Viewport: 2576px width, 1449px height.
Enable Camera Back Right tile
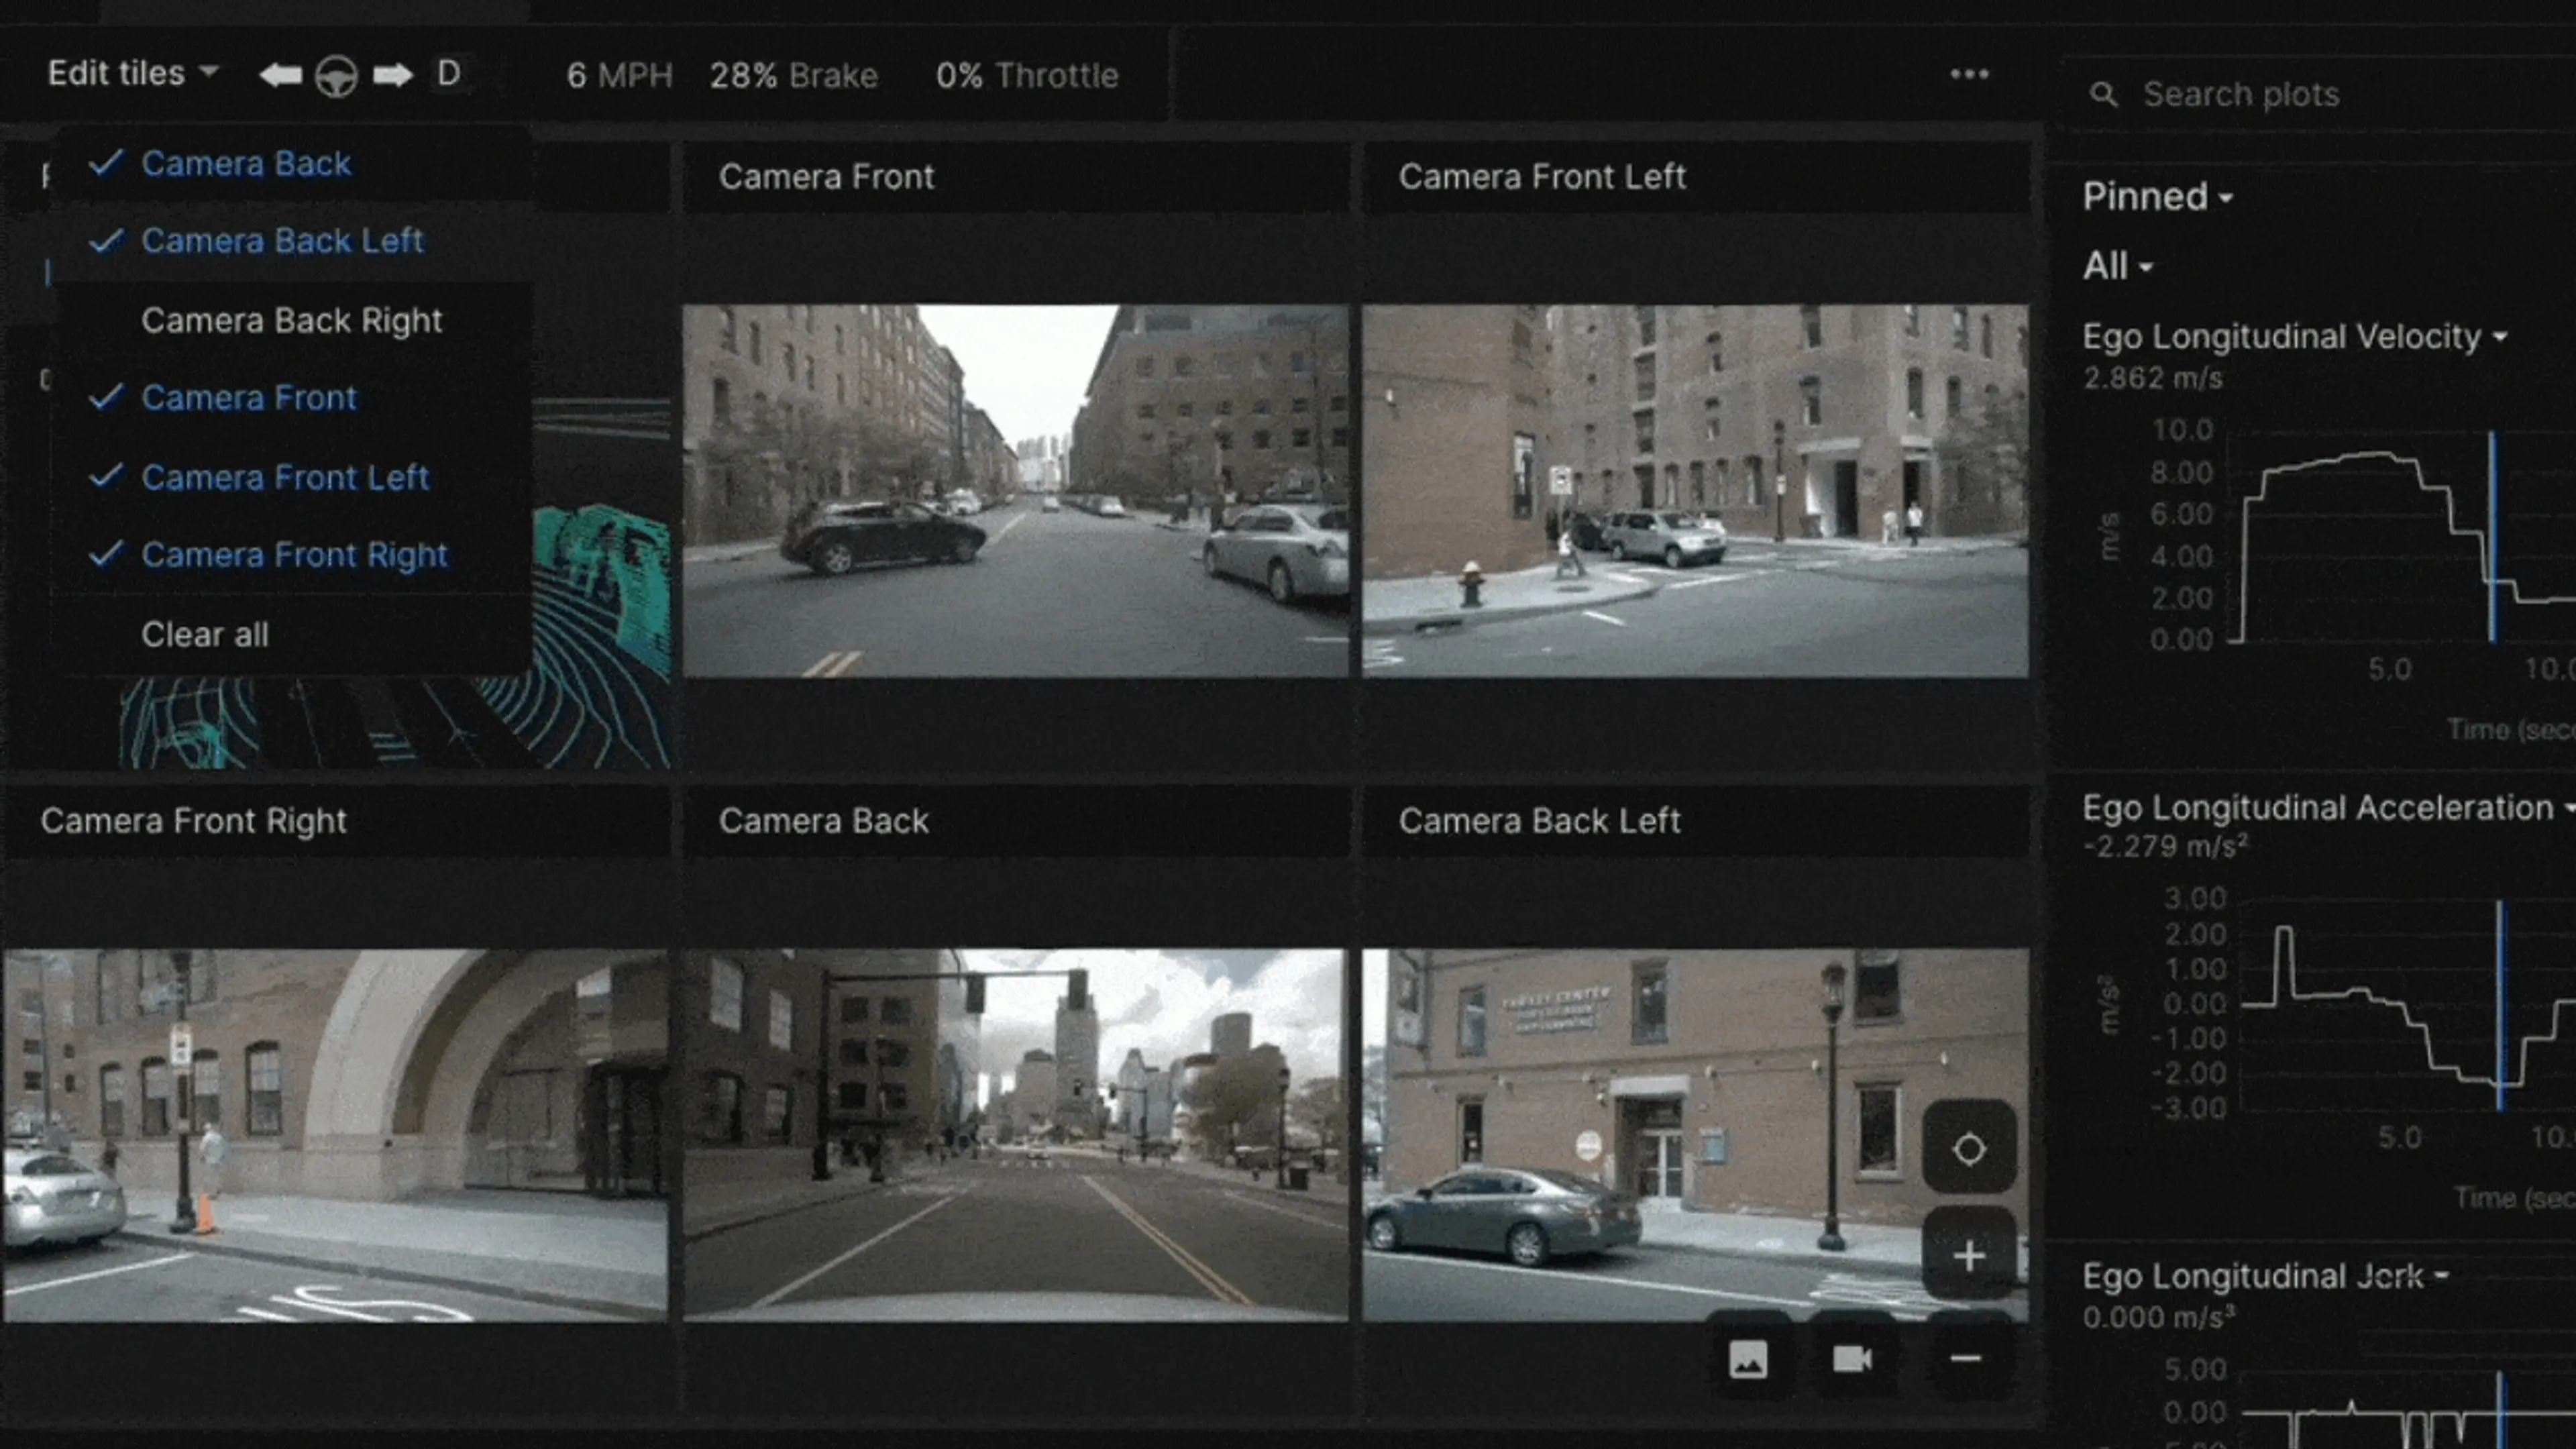(291, 321)
